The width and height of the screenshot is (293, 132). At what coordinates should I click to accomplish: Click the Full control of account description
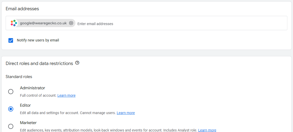coord(38,95)
